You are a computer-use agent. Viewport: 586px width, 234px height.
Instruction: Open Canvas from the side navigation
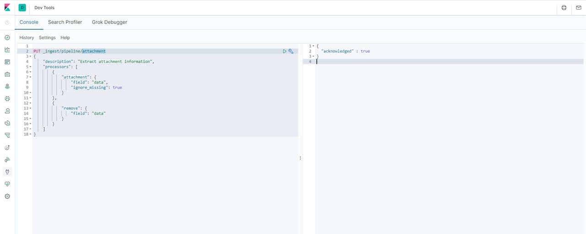click(x=7, y=74)
